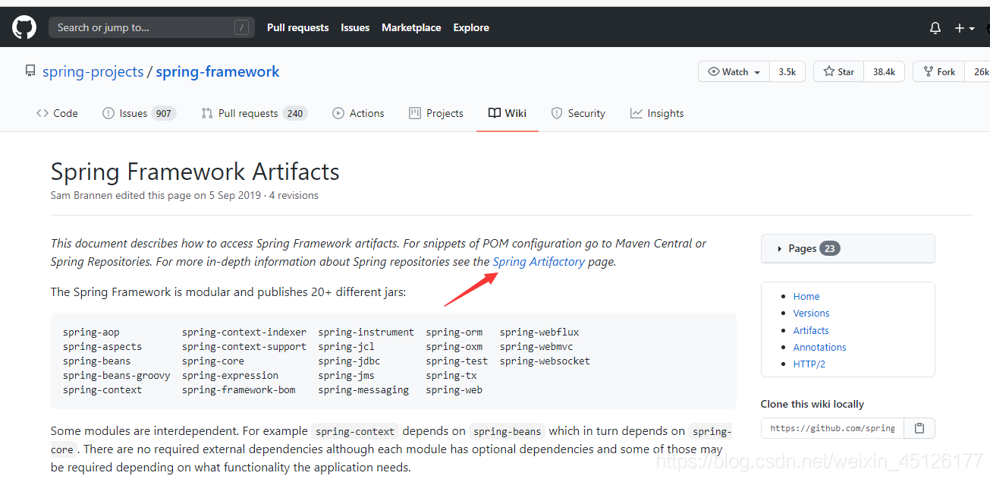Focus the Search or jump to field
Screen dimensions: 990x479
click(x=152, y=27)
